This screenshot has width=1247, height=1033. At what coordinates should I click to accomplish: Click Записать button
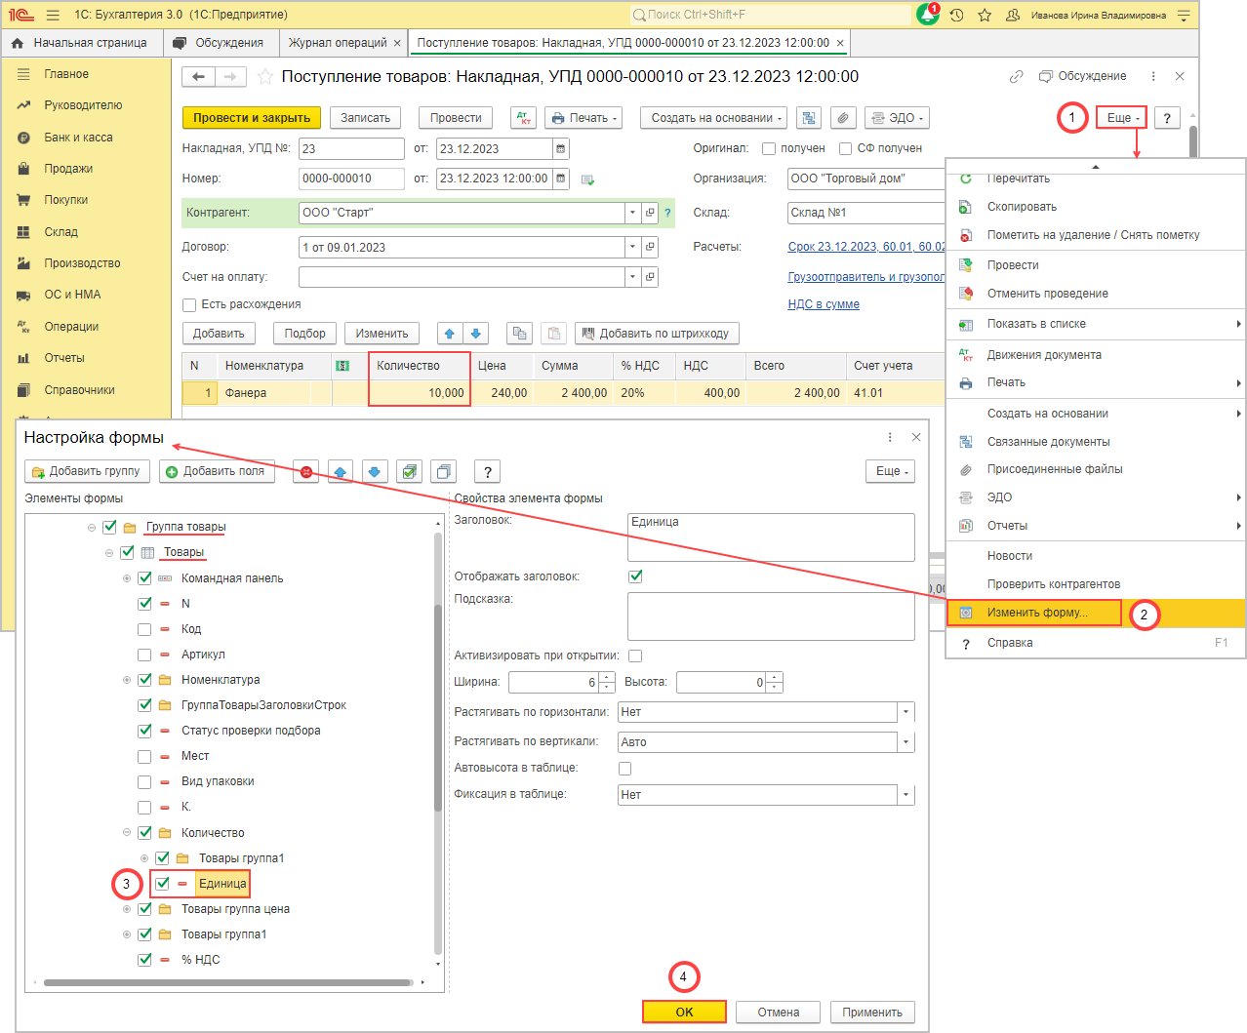pos(365,118)
